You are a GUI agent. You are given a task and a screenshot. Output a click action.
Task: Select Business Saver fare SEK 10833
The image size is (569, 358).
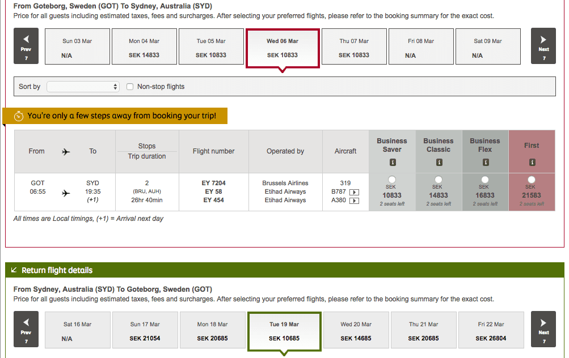[x=392, y=180]
